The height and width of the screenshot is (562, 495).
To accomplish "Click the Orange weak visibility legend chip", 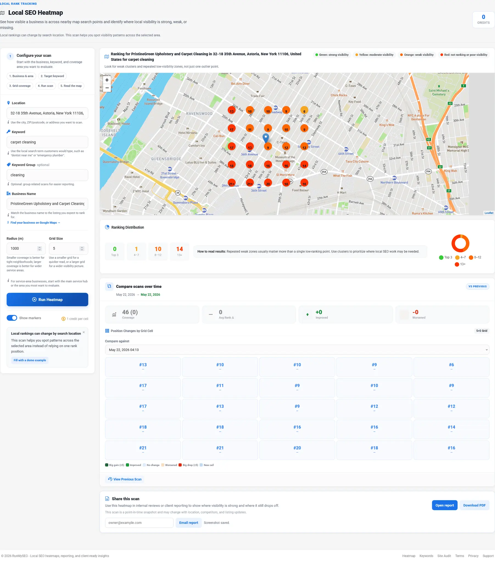I will point(416,55).
